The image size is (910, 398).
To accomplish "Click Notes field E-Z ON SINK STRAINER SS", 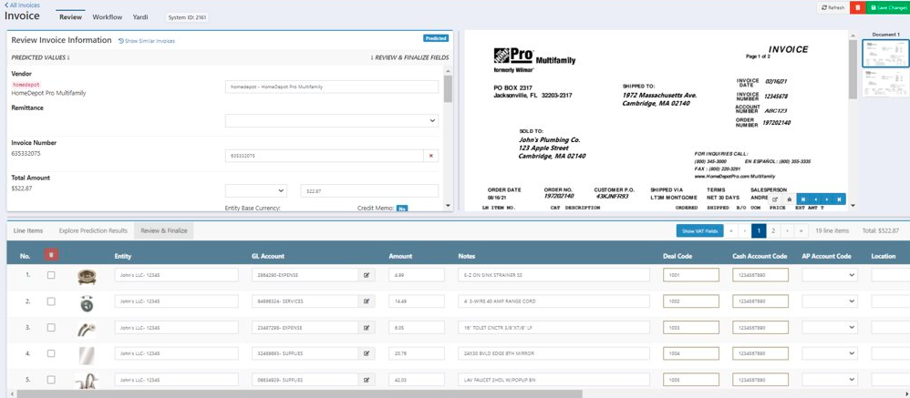I will point(554,275).
